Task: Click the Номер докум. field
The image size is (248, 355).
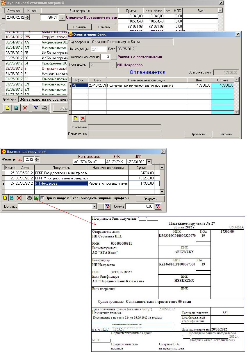Action: pyautogui.click(x=99, y=49)
